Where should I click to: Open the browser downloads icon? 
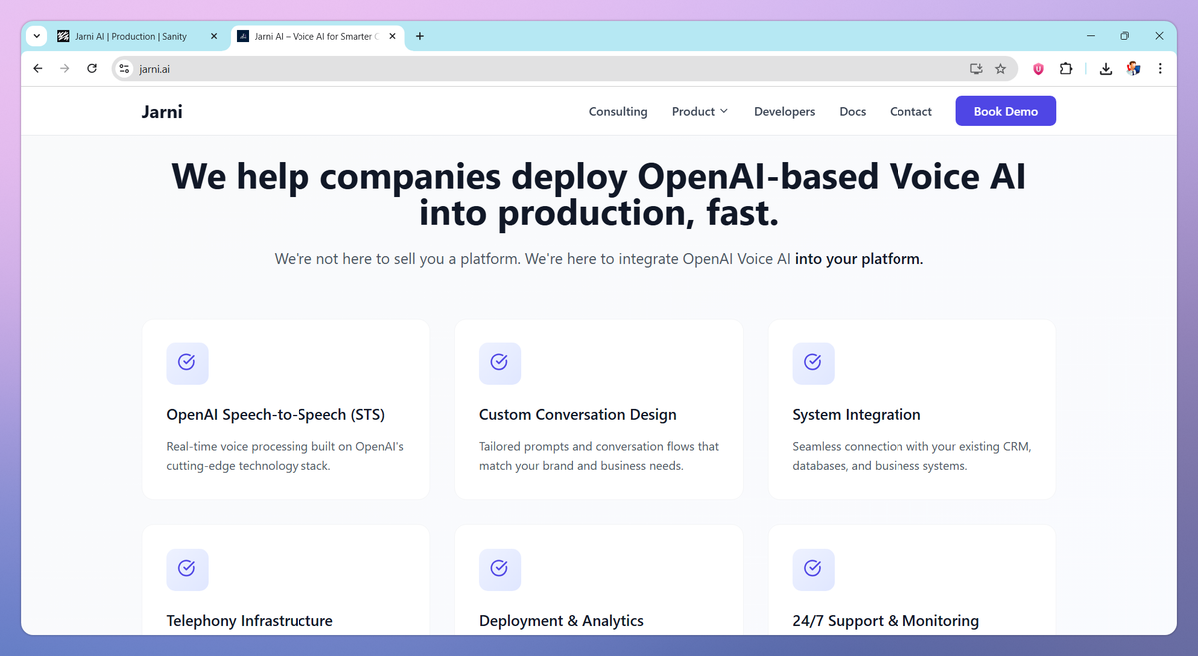(1106, 69)
